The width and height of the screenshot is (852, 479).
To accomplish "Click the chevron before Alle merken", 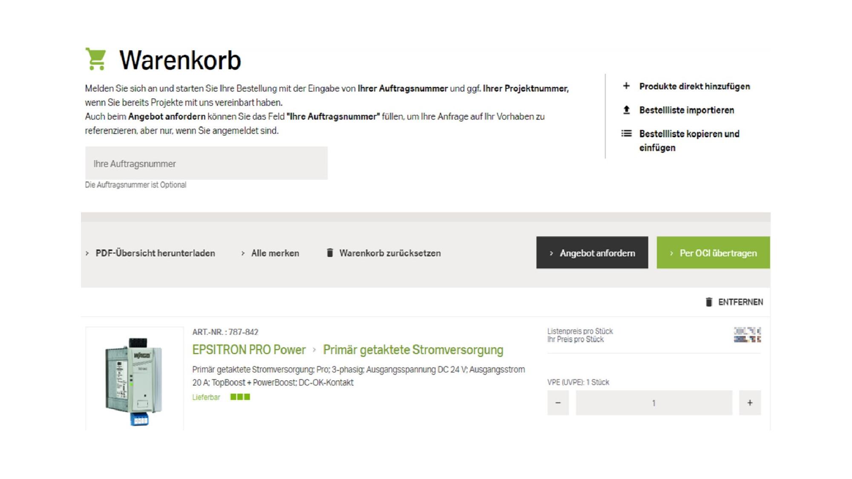I will click(243, 253).
